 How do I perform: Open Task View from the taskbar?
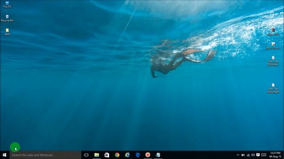point(86,155)
